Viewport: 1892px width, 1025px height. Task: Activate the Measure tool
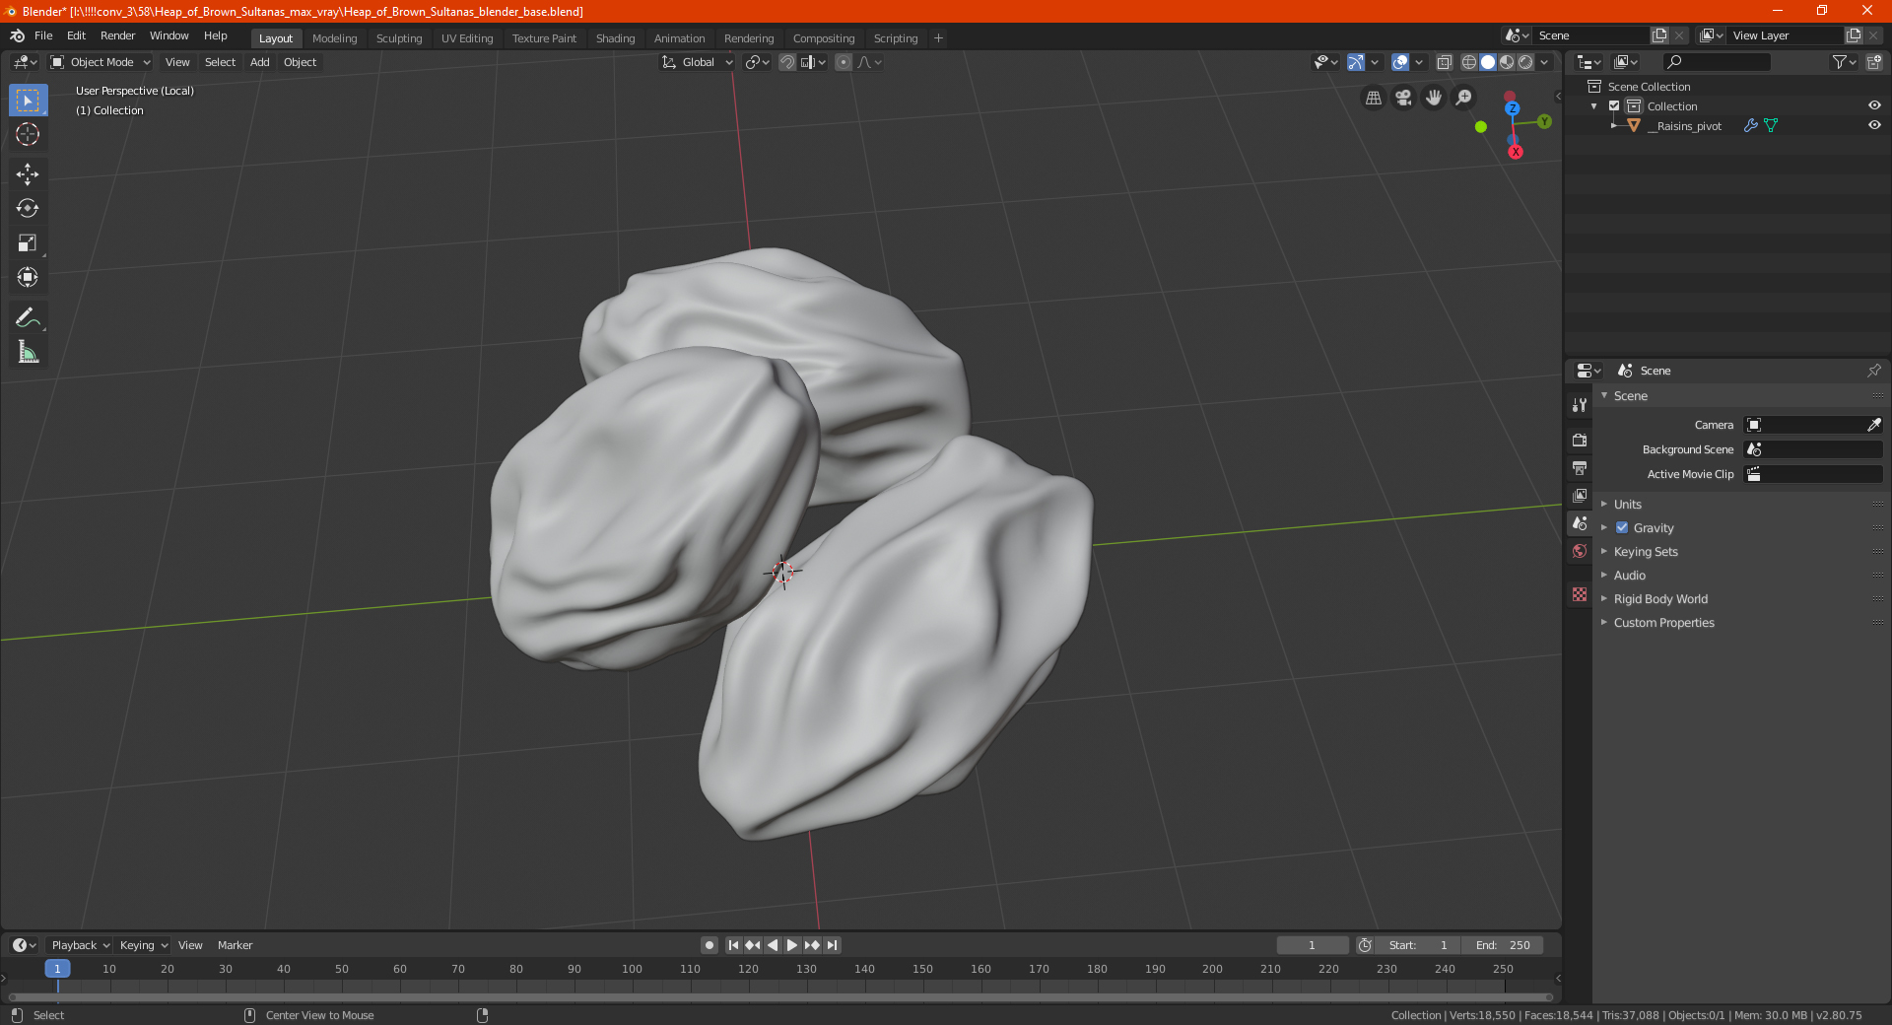coord(28,352)
